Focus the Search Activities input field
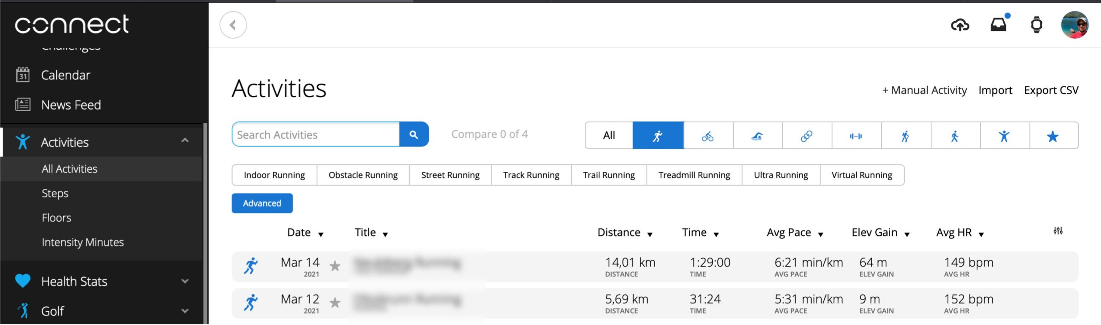The height and width of the screenshot is (325, 1101). pos(316,135)
